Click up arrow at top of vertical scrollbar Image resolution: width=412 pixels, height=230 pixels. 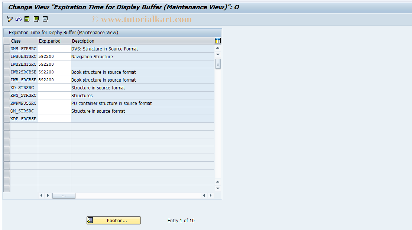(218, 48)
